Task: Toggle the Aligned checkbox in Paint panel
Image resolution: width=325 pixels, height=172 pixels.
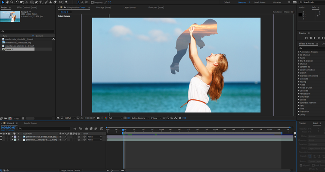Action: tap(301, 166)
